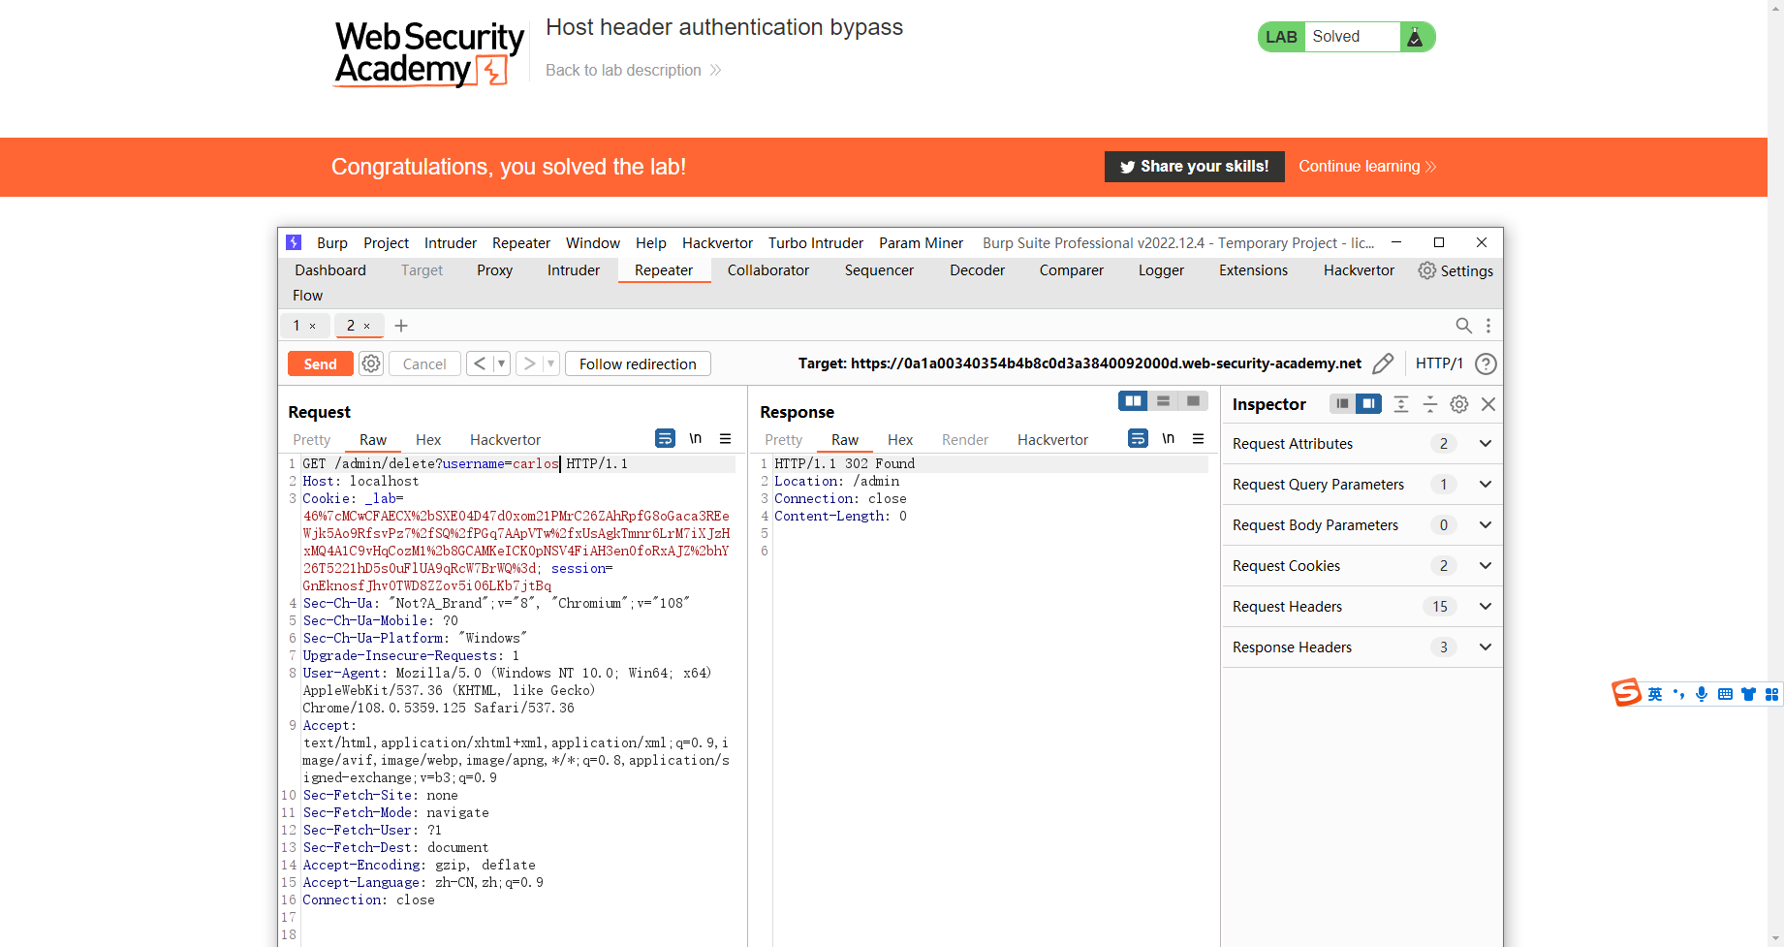Open back history dropdown arrow
The height and width of the screenshot is (947, 1784).
pos(501,363)
